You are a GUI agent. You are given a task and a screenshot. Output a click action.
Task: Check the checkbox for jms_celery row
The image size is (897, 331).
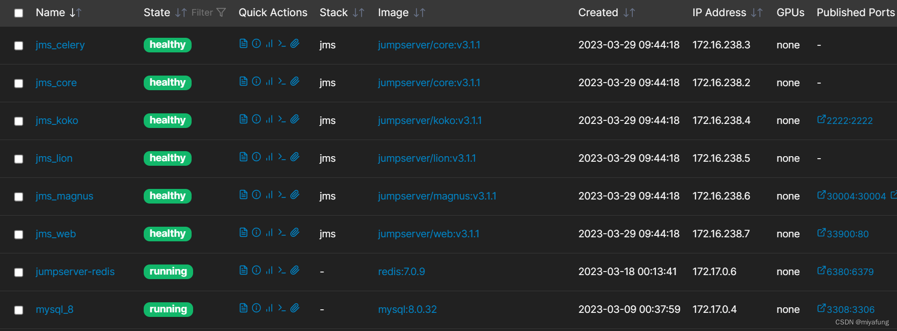(19, 45)
